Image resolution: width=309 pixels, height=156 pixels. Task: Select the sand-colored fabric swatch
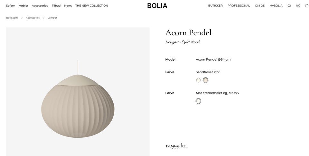pyautogui.click(x=205, y=80)
